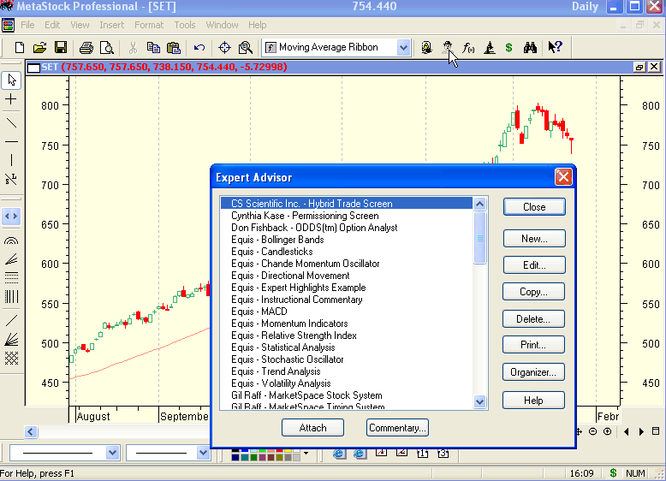The width and height of the screenshot is (666, 481).
Task: Select the diagonal trendline tool
Action: (11, 123)
